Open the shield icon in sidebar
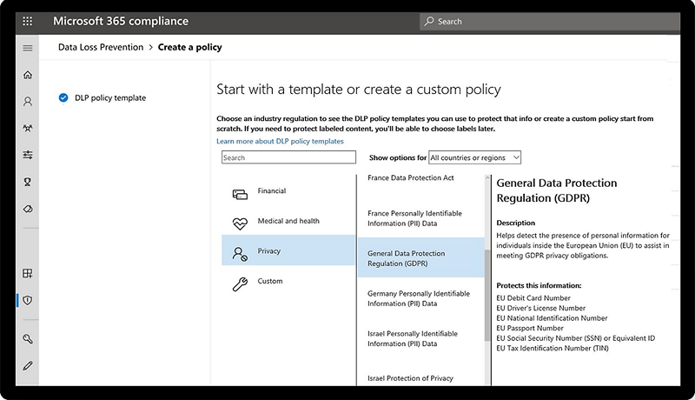The image size is (695, 400). 28,300
